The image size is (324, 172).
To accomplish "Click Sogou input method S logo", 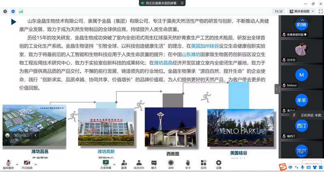I will point(283,167).
